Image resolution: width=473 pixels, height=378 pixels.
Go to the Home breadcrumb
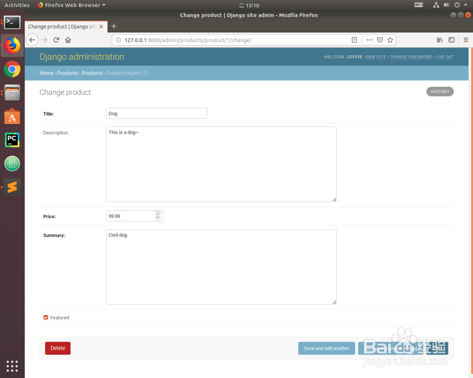(x=46, y=73)
